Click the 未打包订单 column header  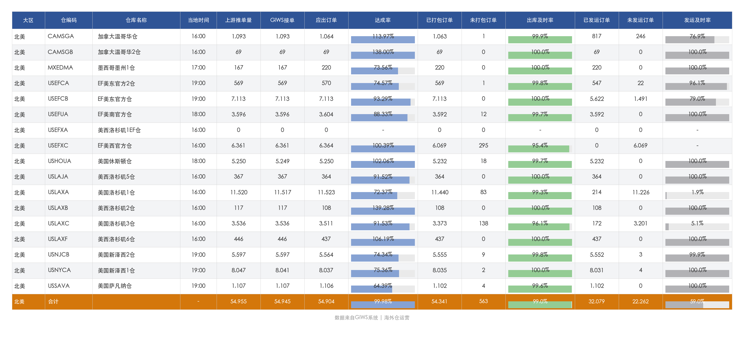pos(483,20)
